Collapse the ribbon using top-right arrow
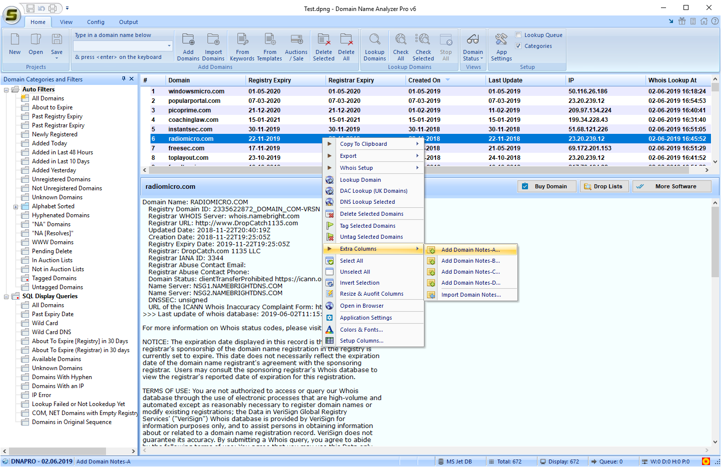This screenshot has height=467, width=721. pyautogui.click(x=671, y=21)
